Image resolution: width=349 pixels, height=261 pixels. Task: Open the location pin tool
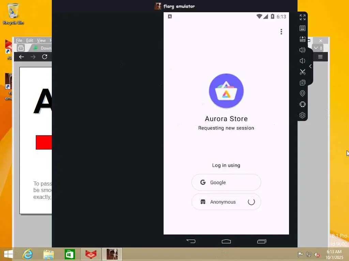tap(303, 93)
